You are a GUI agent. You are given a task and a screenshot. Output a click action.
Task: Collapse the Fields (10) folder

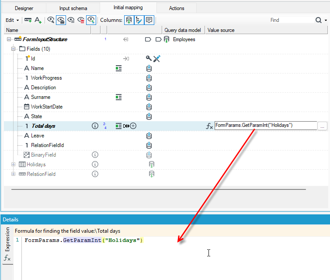[x=14, y=49]
